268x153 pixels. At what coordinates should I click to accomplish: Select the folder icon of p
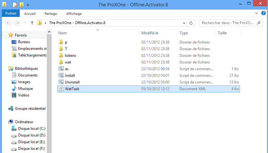61,42
